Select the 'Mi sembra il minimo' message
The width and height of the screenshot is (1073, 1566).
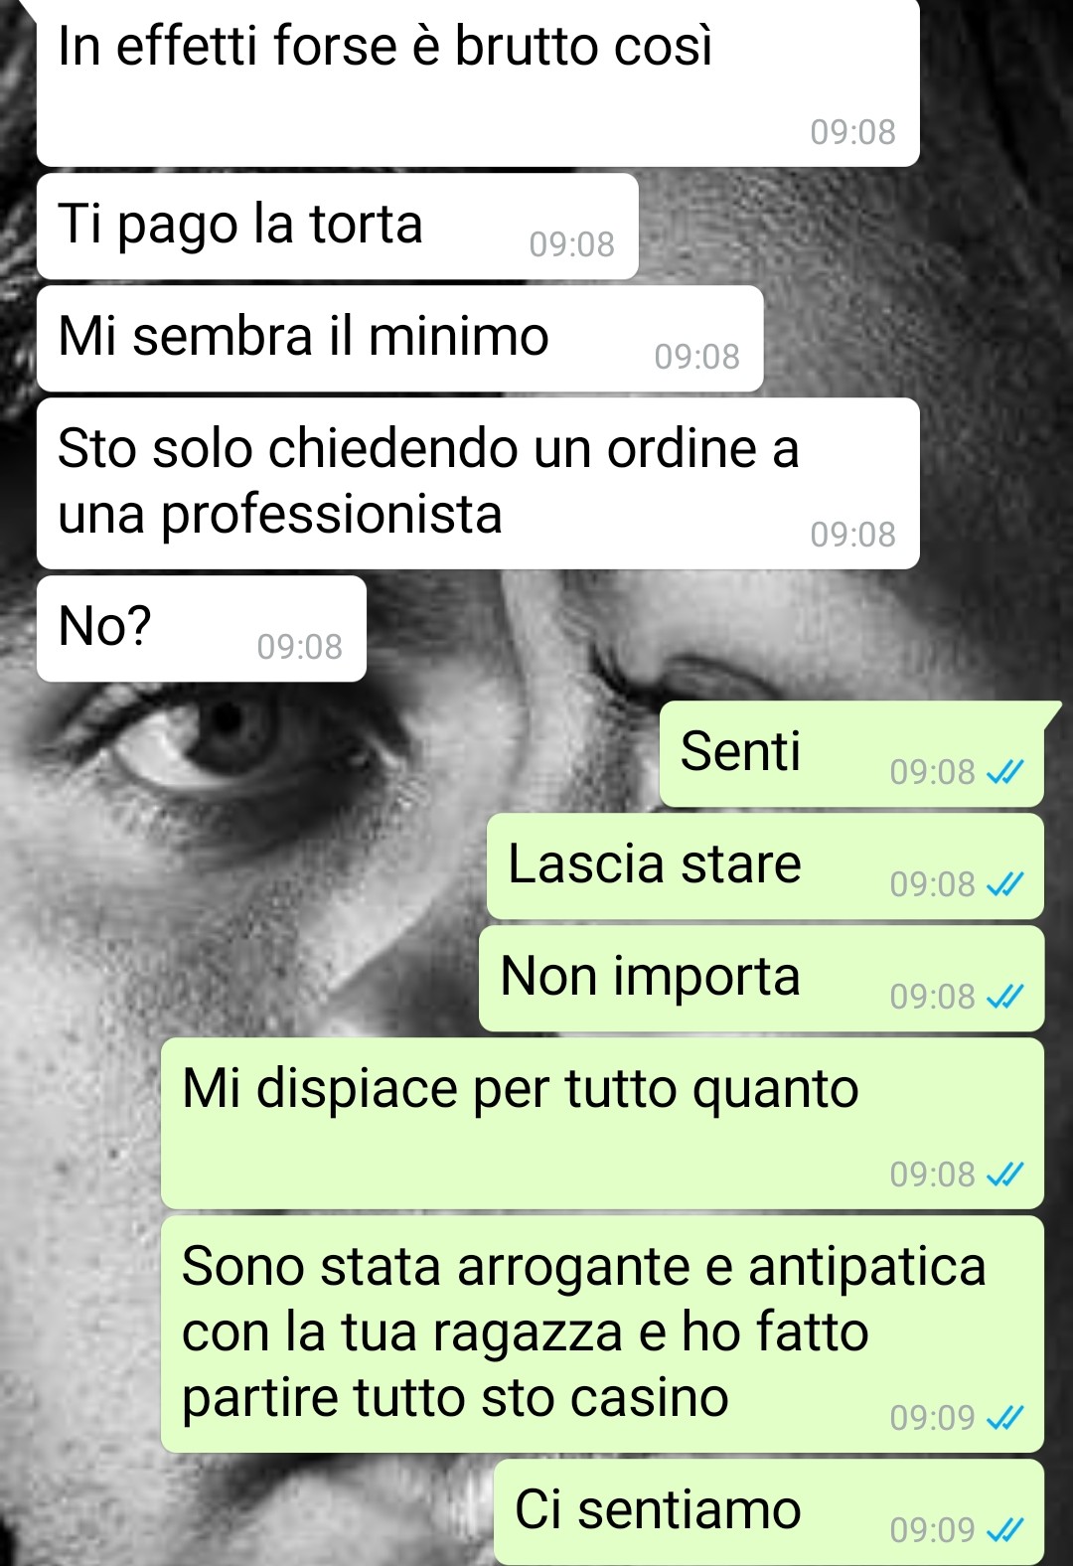point(399,339)
